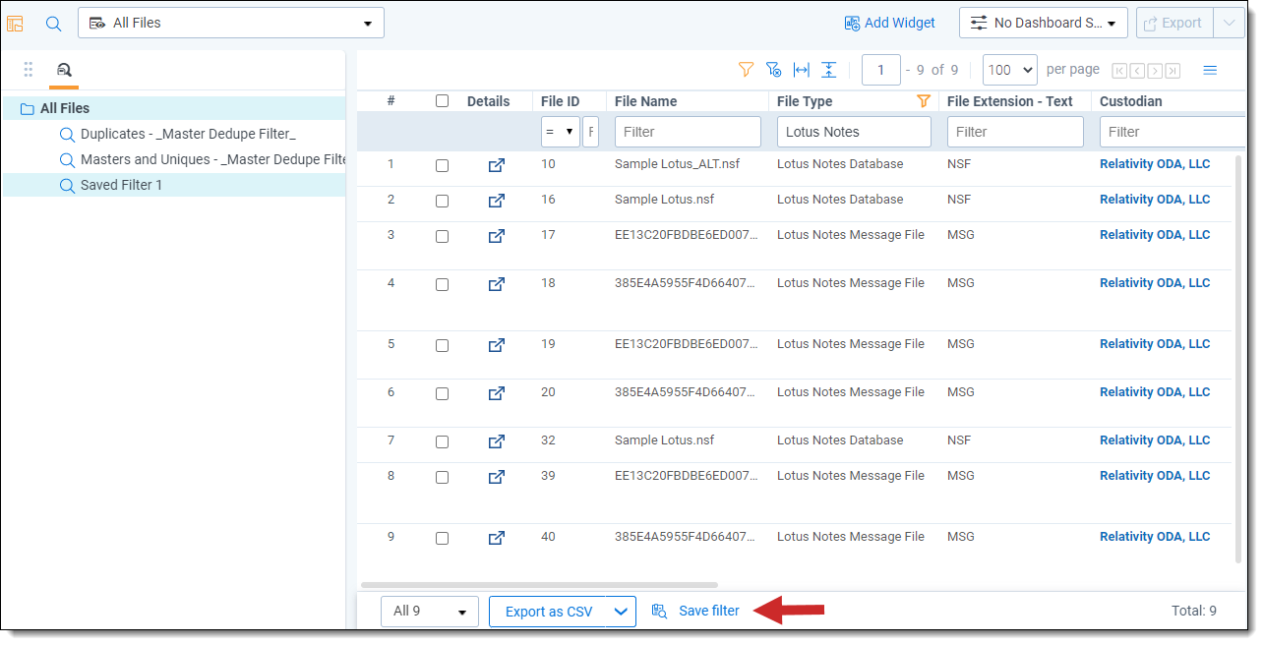Viewport: 1263px width, 645px height.
Task: Switch to the saved searches browser tab
Action: (x=64, y=70)
